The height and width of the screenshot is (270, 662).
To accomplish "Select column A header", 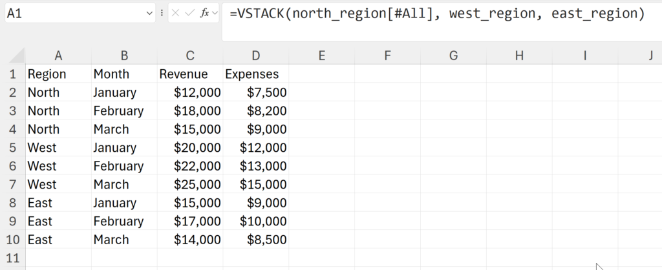I will tap(58, 56).
